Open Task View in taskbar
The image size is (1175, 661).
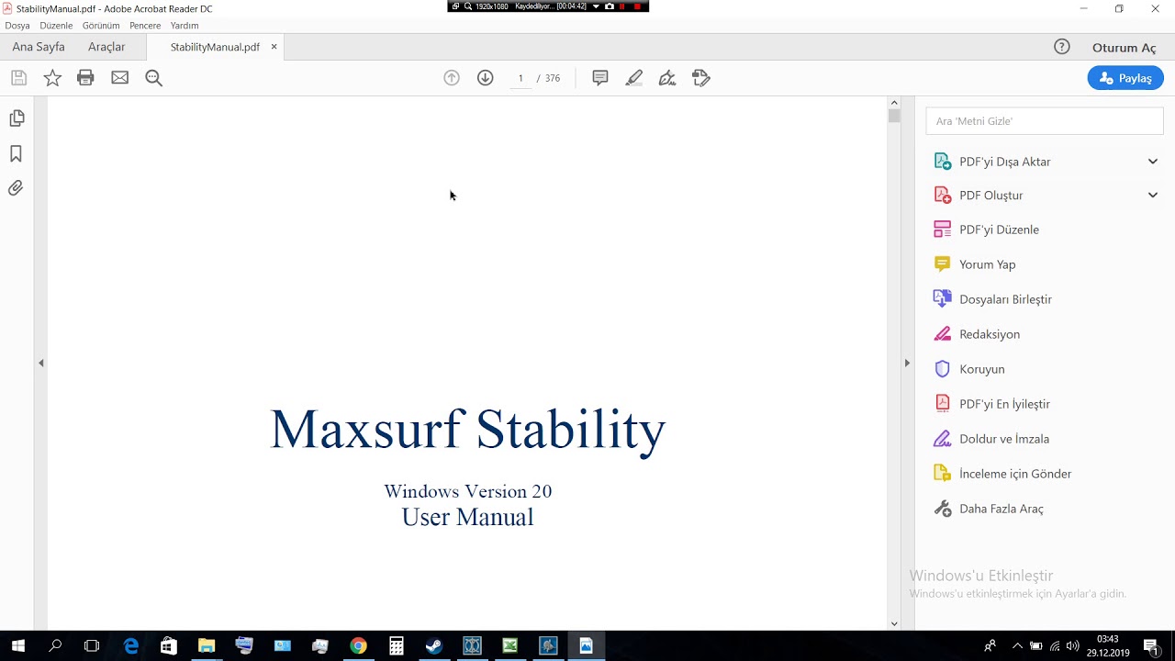pos(92,646)
